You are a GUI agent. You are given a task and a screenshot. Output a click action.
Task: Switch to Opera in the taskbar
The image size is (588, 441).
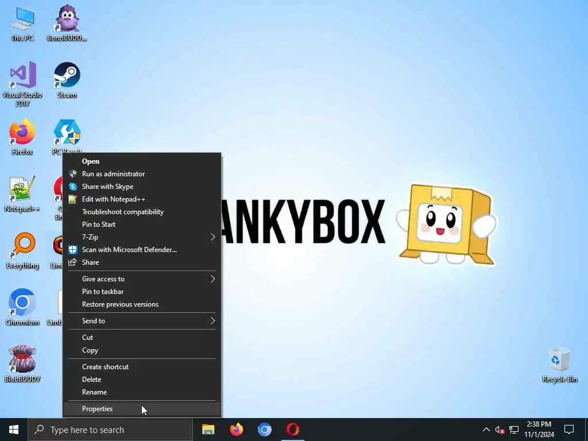(x=292, y=430)
